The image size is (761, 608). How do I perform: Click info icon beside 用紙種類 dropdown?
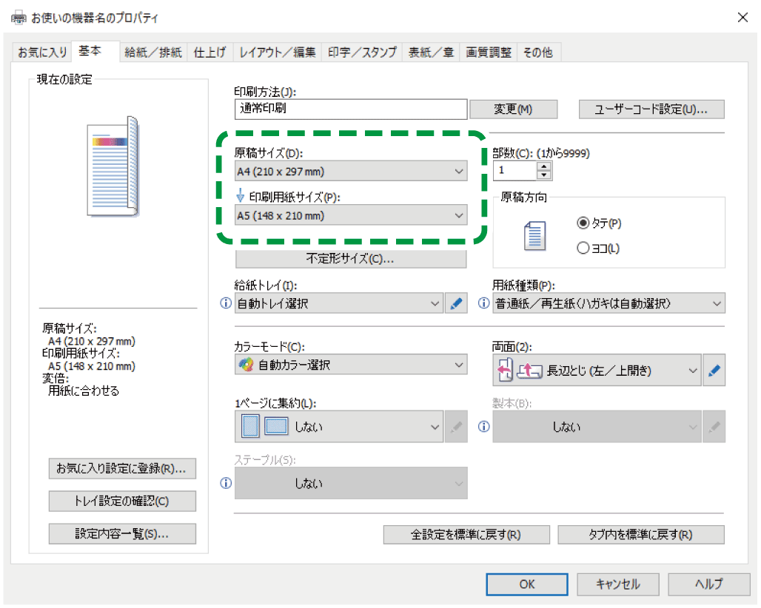click(x=484, y=303)
